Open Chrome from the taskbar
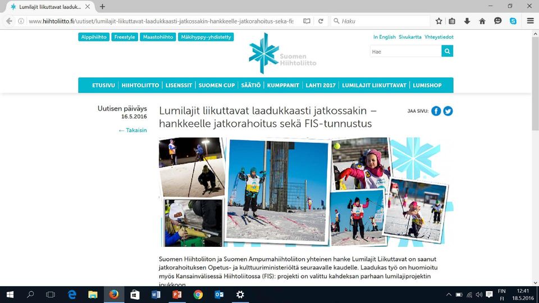This screenshot has width=539, height=303. 198,295
